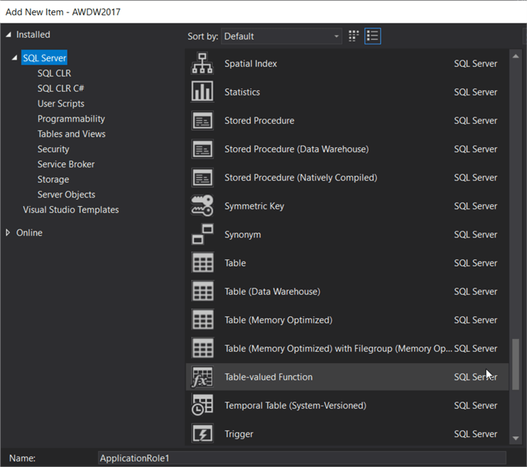Select the Online node label
The width and height of the screenshot is (527, 467).
(x=29, y=232)
